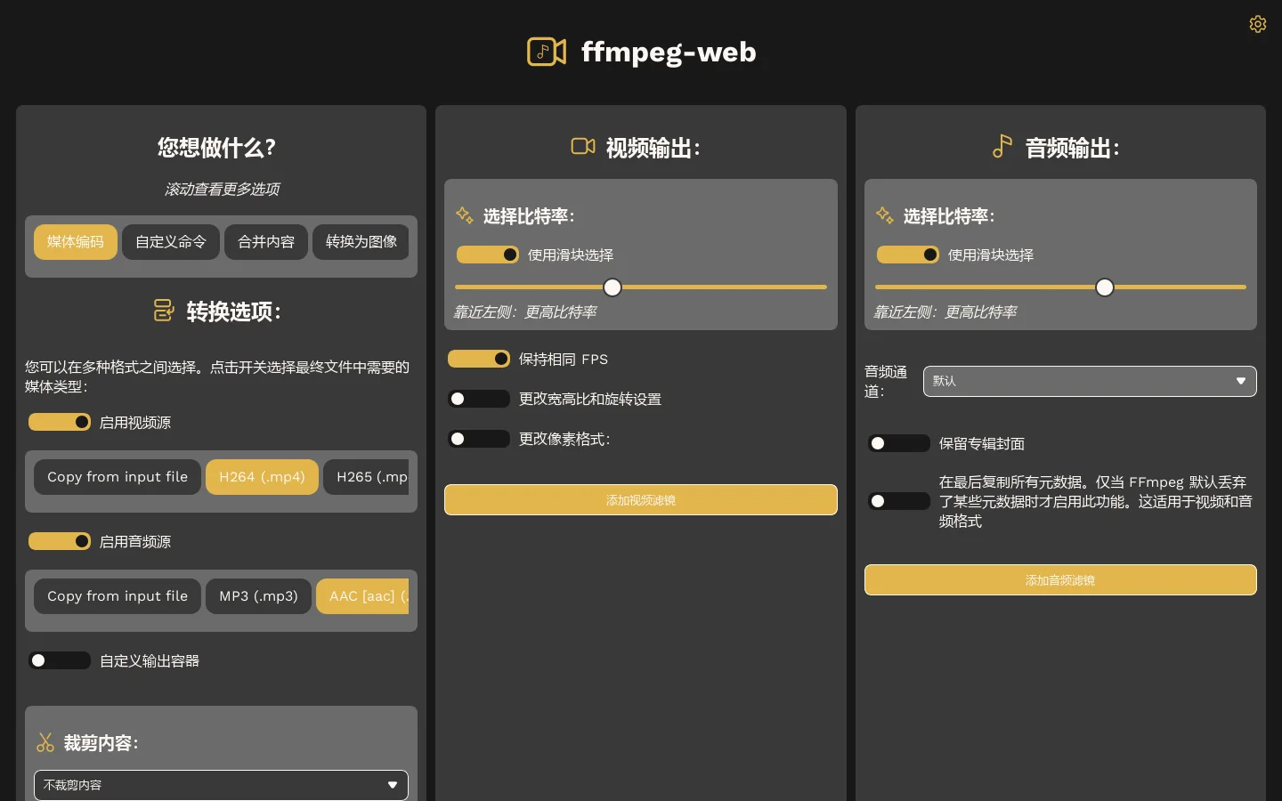The width and height of the screenshot is (1282, 801).
Task: Click the video camera icon beside 视频输出
Action: [583, 146]
